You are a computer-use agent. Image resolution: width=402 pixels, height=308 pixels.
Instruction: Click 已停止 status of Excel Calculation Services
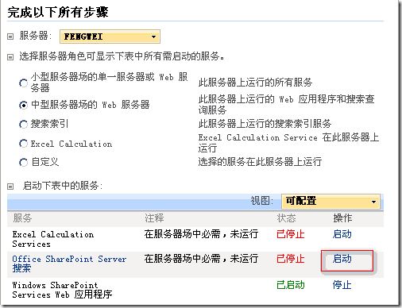(x=291, y=234)
